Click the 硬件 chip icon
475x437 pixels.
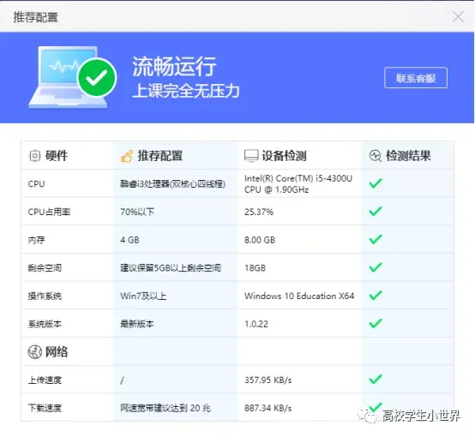(34, 156)
